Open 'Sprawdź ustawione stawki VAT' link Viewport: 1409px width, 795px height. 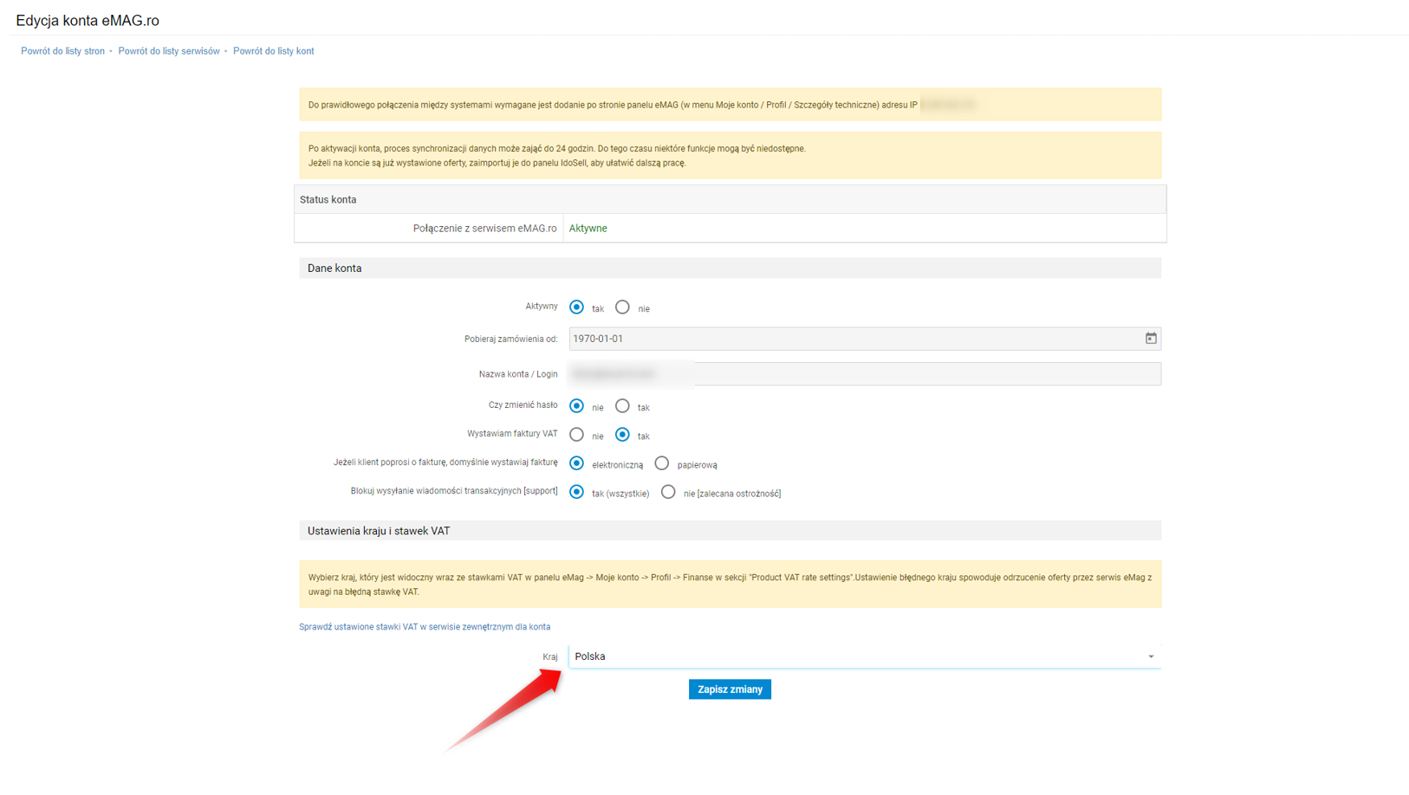[x=425, y=627]
